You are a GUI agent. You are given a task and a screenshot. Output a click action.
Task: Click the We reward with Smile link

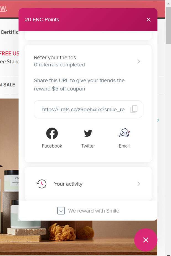tap(94, 211)
